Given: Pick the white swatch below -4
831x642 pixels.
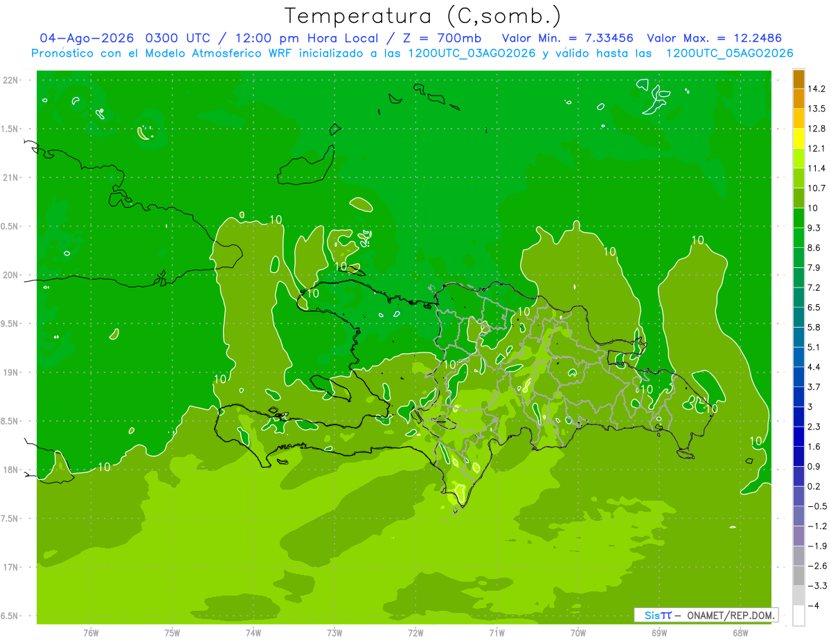Looking at the screenshot, I should pyautogui.click(x=798, y=616).
